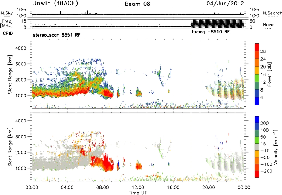Click the 'CPID' row label
Screen dimensions: 282x195
(x=8, y=33)
